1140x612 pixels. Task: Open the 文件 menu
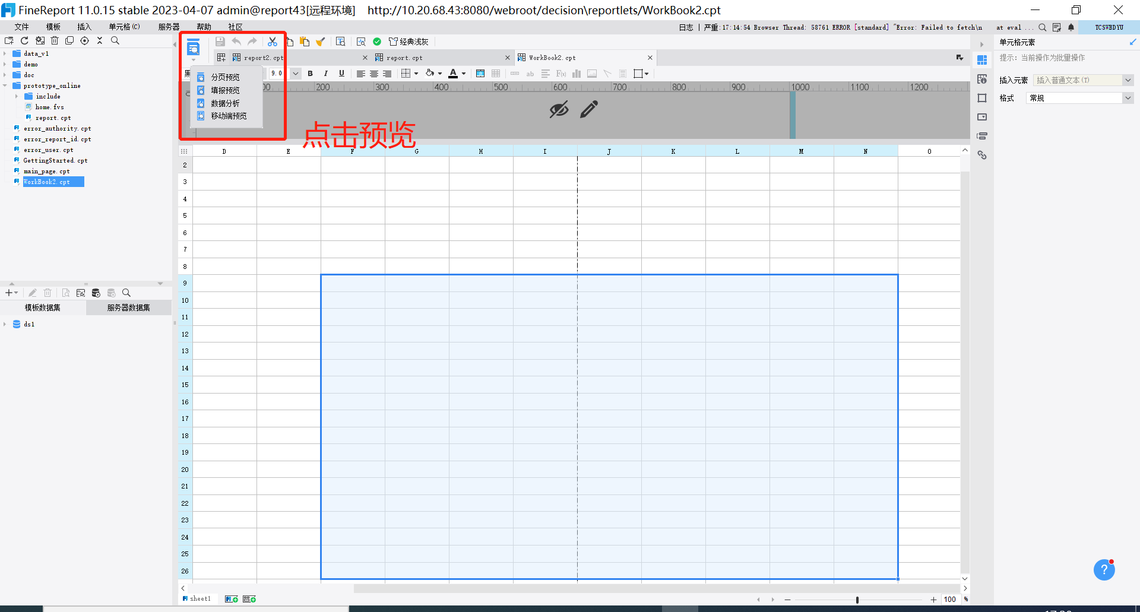coord(22,27)
